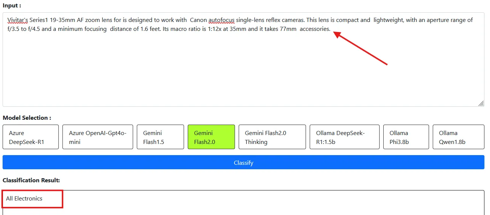Click the Model Selection label
This screenshot has width=490, height=215.
coord(27,118)
